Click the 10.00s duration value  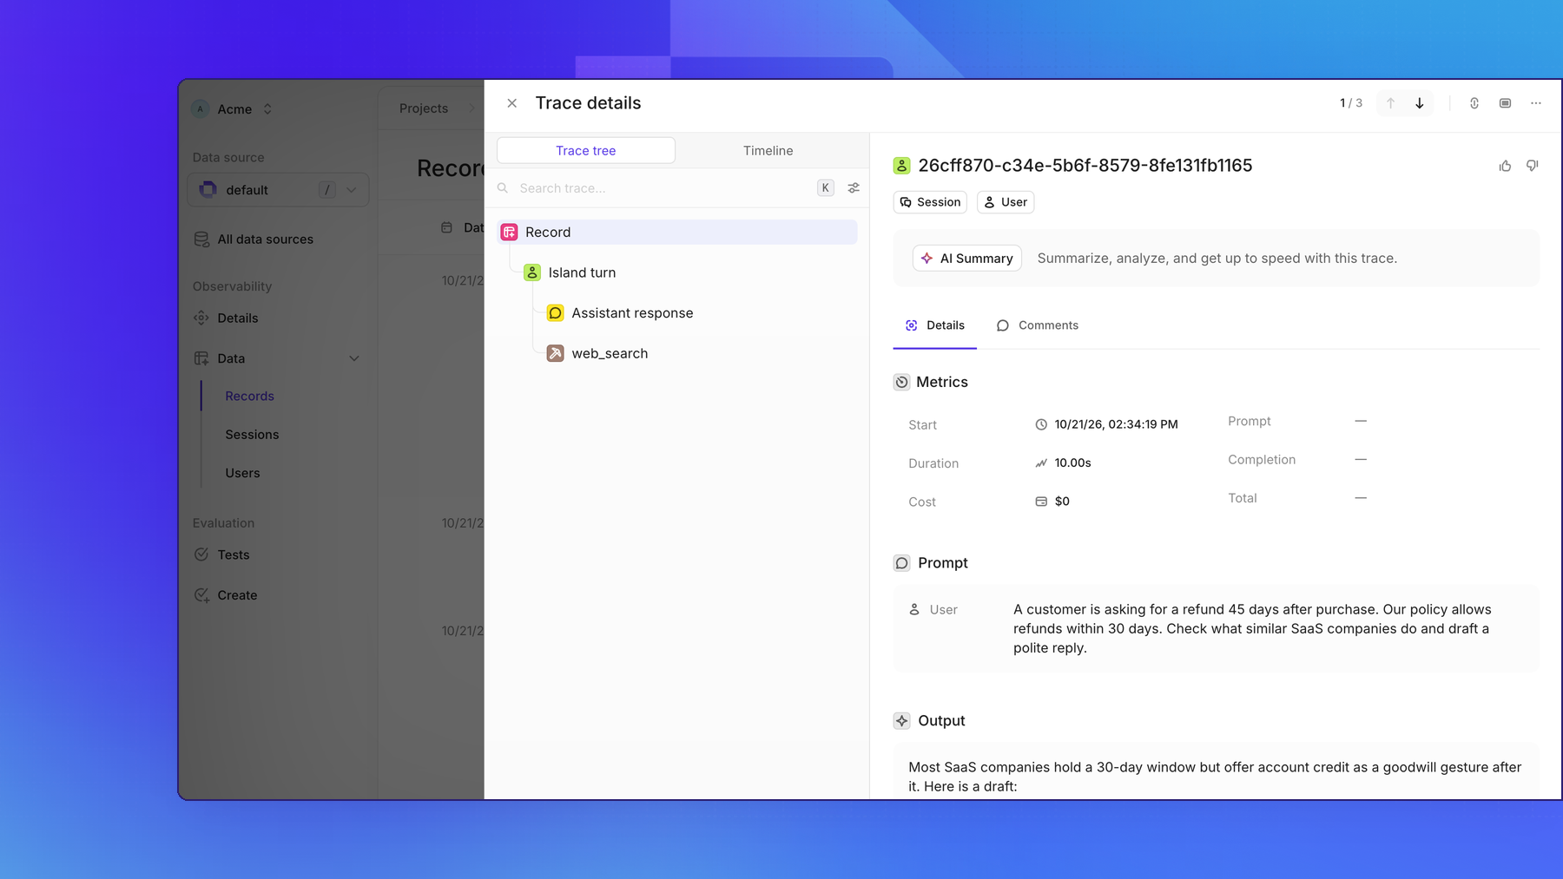(1072, 463)
